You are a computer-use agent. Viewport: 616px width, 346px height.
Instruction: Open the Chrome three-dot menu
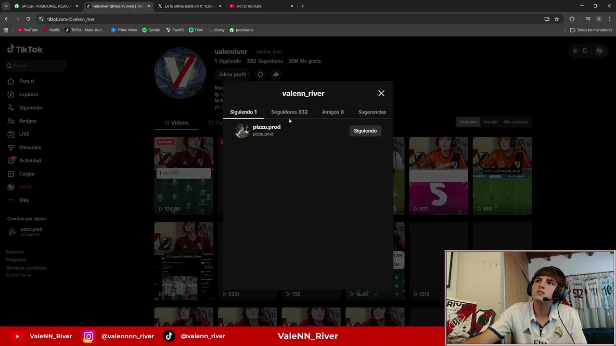610,19
